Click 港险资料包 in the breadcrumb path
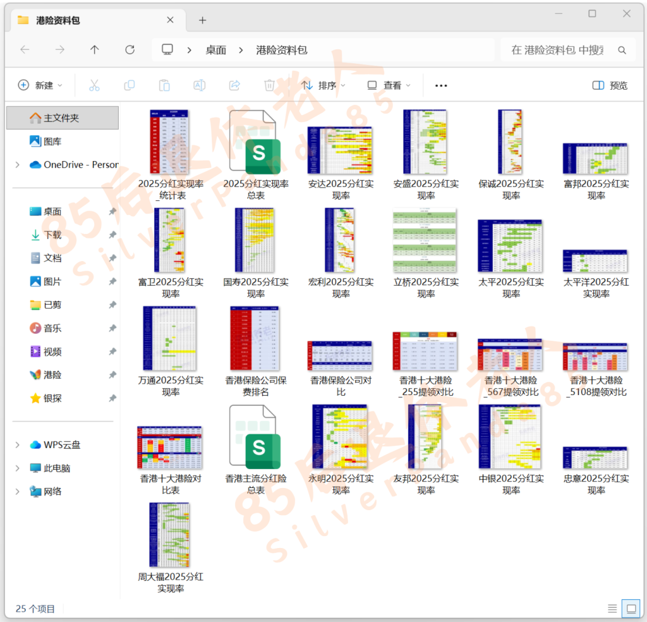The image size is (647, 622). coord(282,50)
